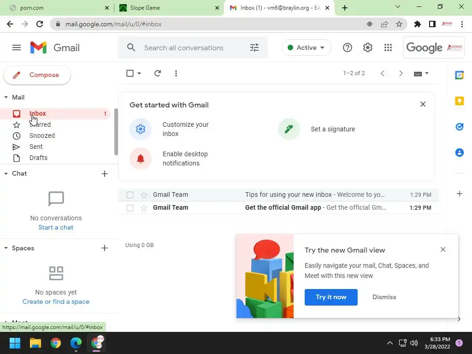Dismiss the new Gmail view prompt
This screenshot has height=354, width=472.
(x=384, y=297)
